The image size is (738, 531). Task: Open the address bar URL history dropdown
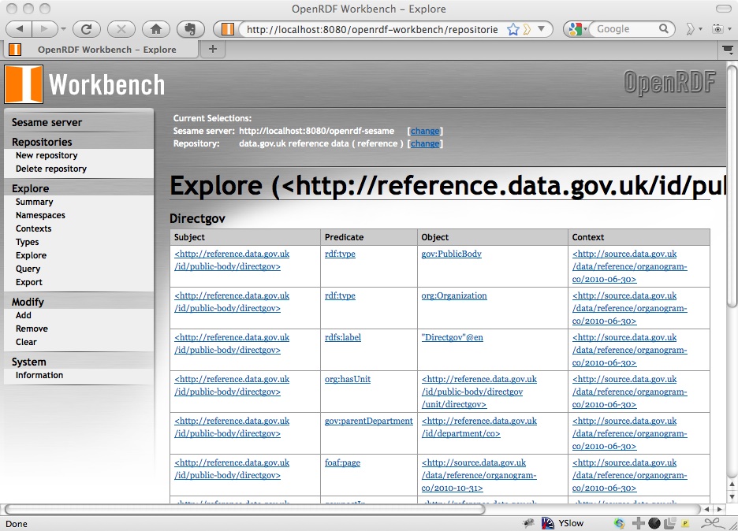(541, 29)
